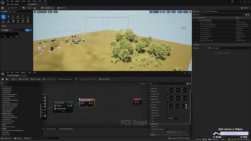Image resolution: width=251 pixels, height=141 pixels.
Task: Click the foliage Remove tool
Action: click(23, 21)
